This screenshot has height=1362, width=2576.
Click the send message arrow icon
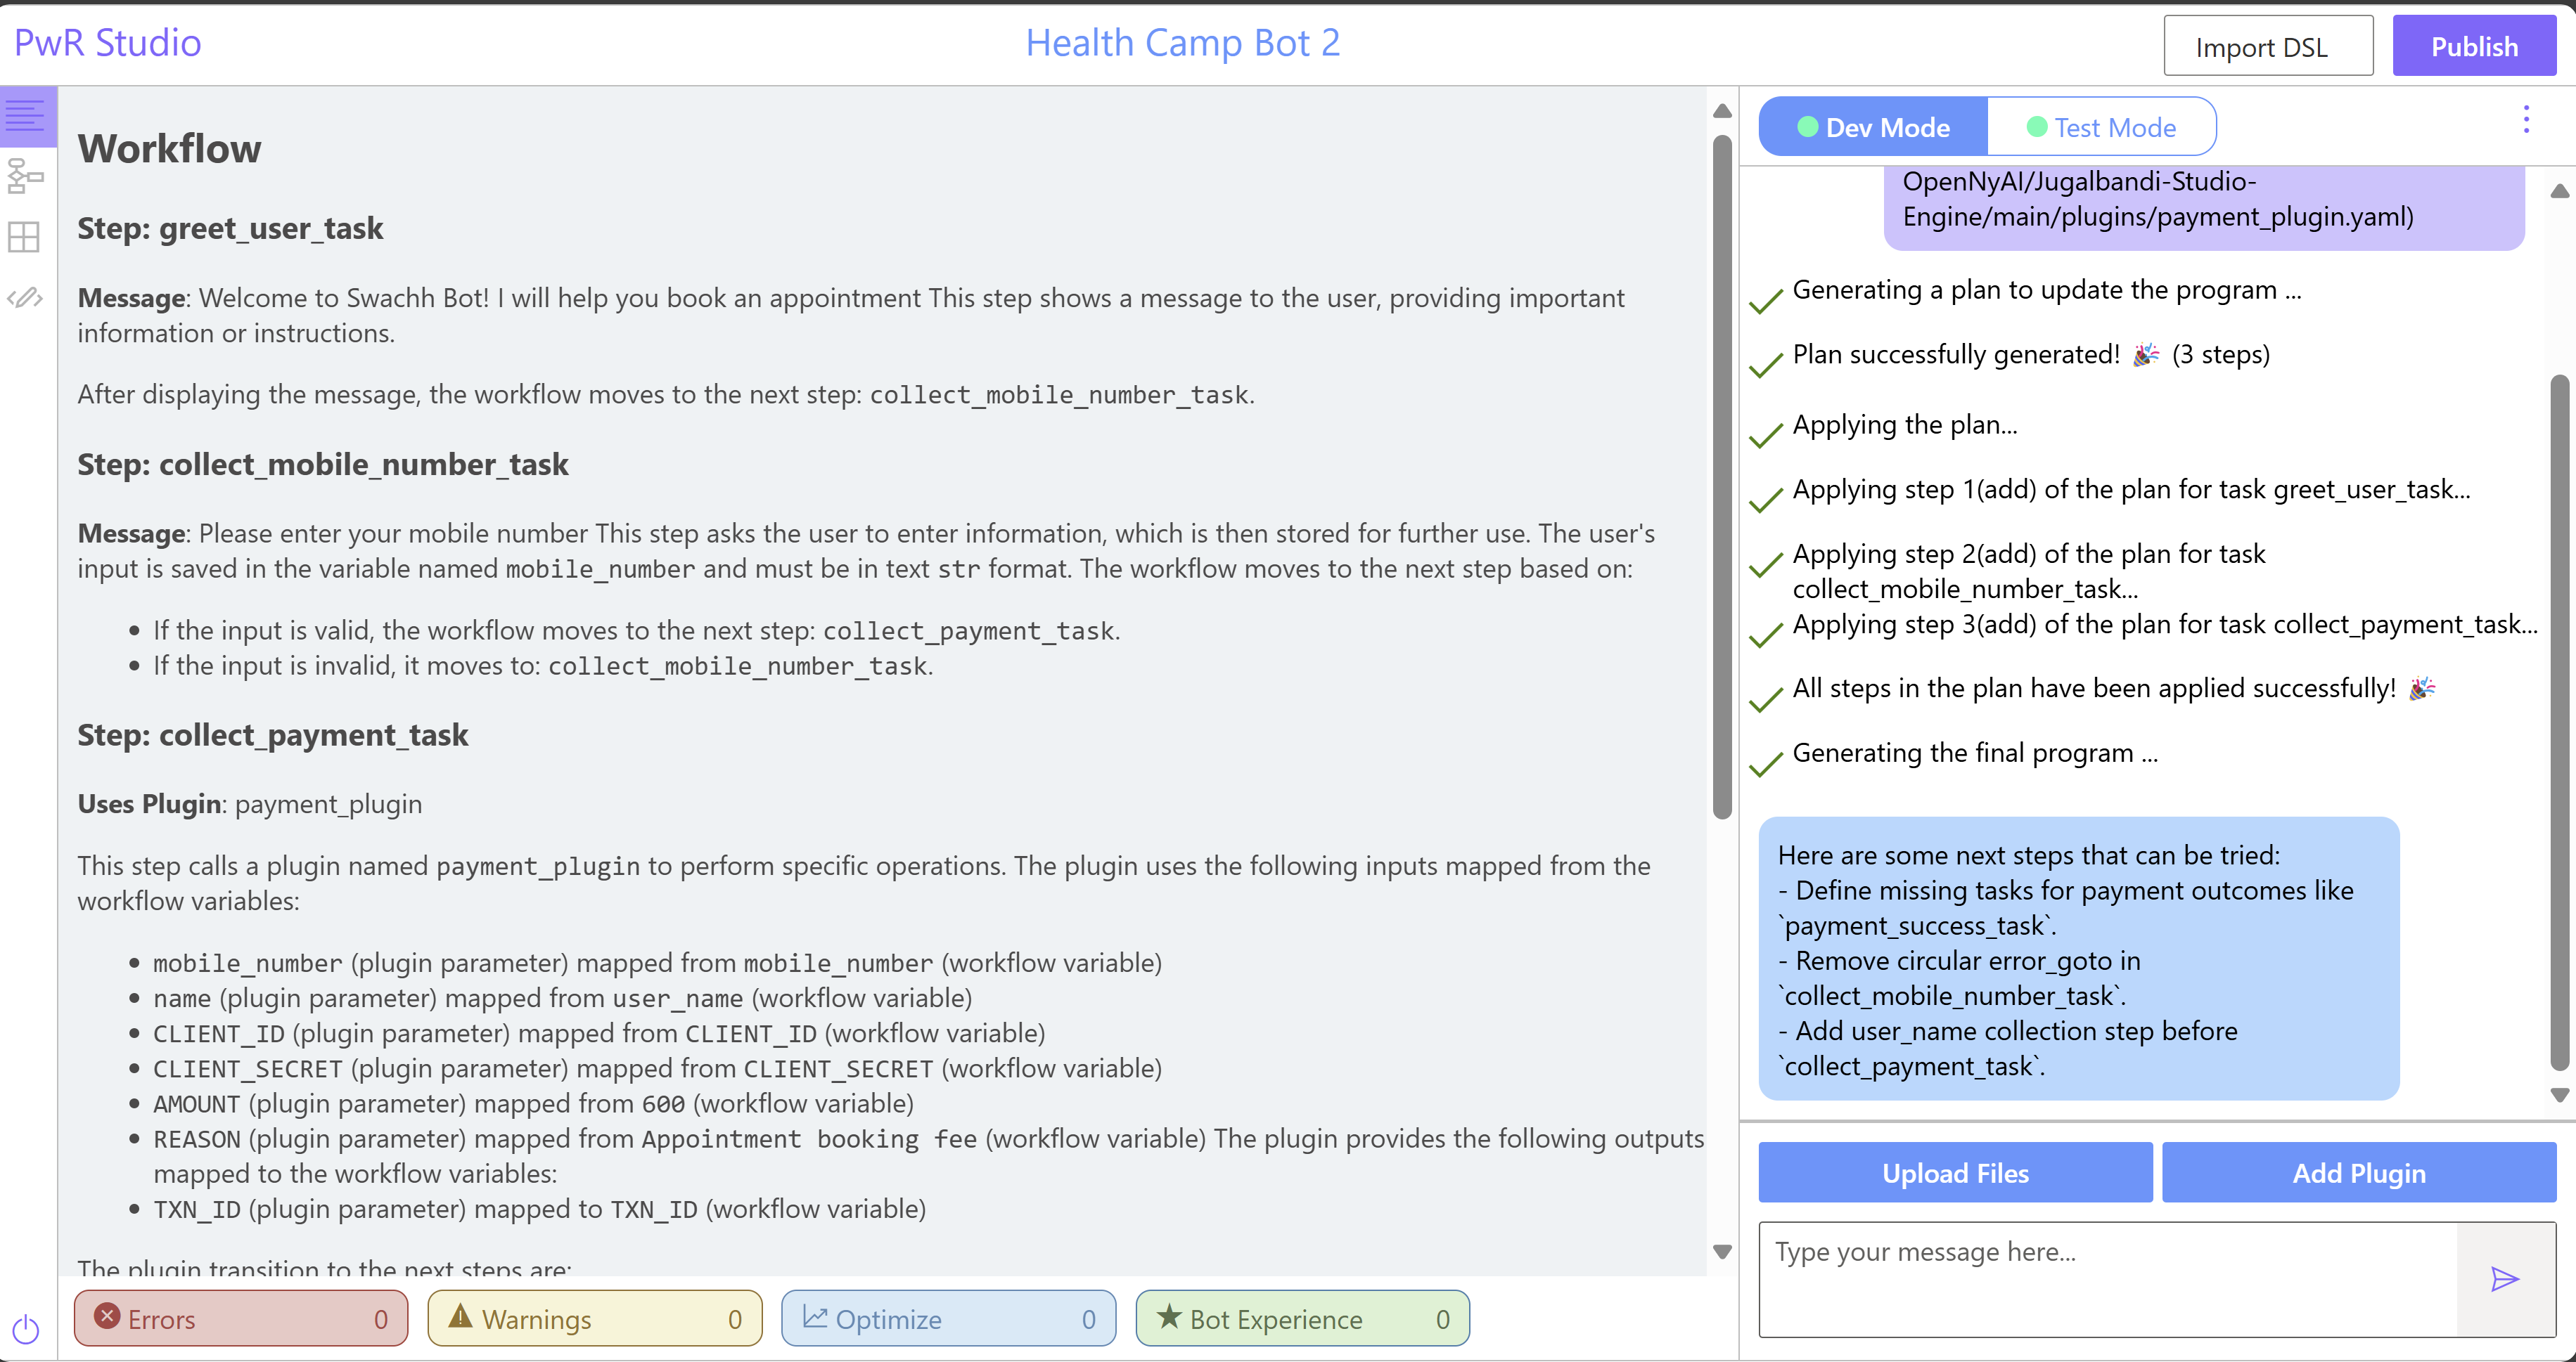(x=2504, y=1278)
